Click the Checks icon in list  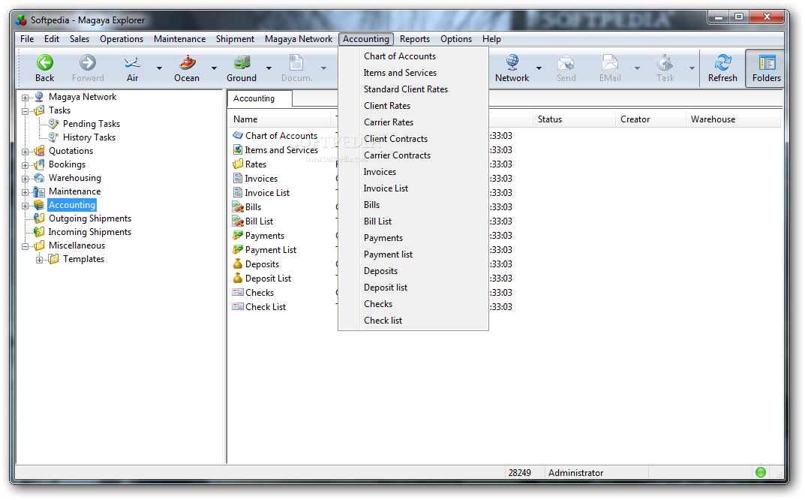[x=238, y=292]
